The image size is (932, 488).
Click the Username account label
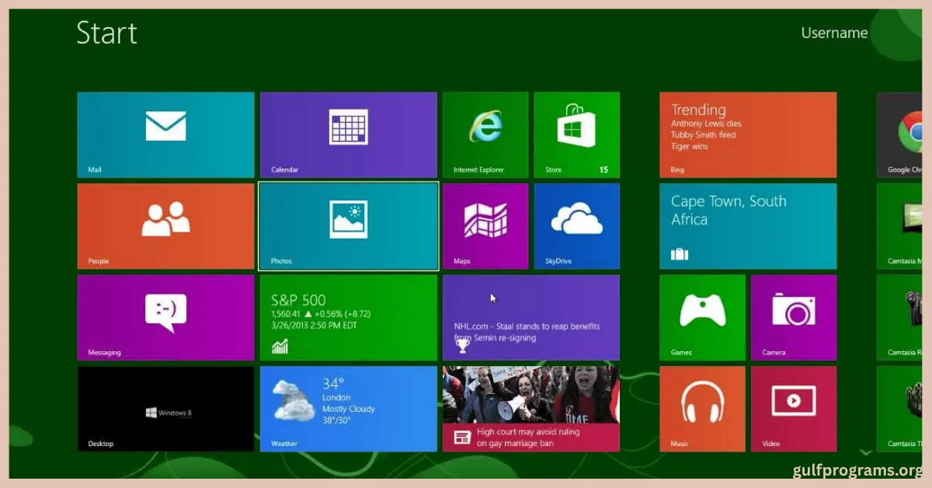click(834, 33)
